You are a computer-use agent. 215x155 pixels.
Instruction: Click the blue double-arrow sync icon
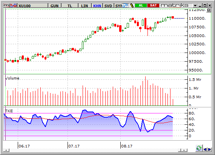click(x=125, y=6)
